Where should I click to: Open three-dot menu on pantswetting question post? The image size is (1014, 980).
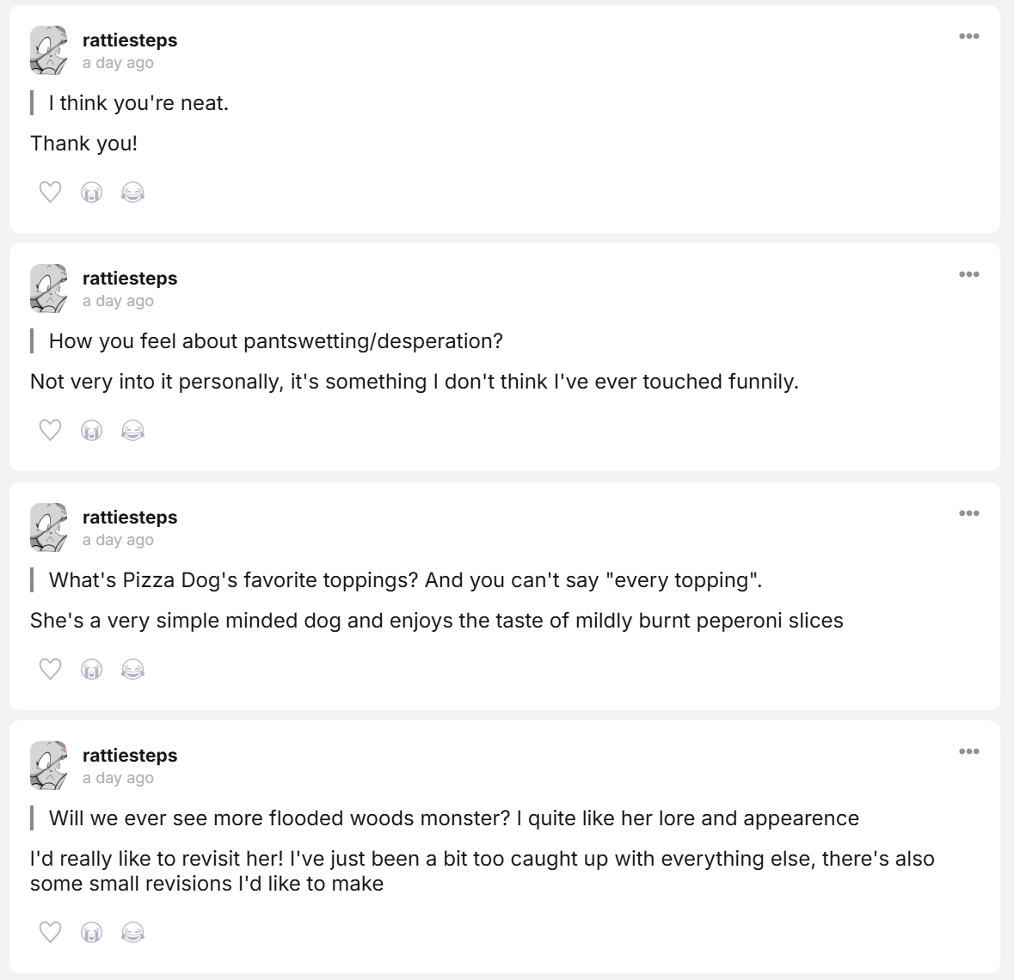pyautogui.click(x=968, y=274)
